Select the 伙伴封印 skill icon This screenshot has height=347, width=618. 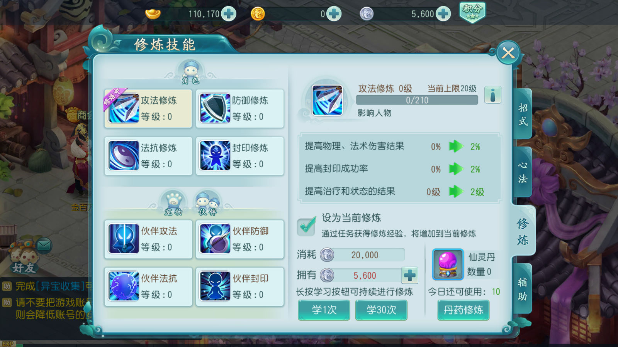[x=215, y=286]
